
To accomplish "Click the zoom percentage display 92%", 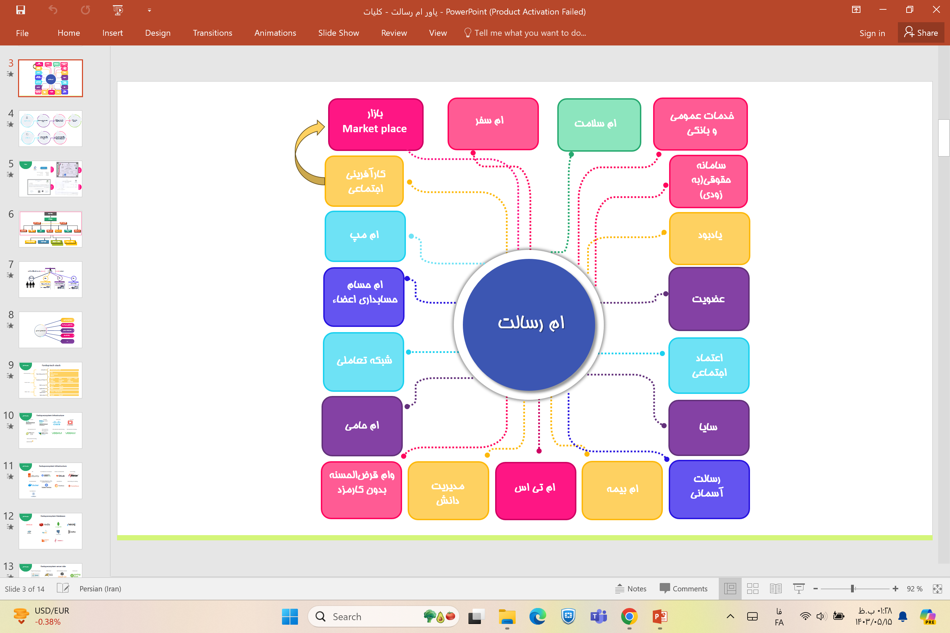I will (914, 589).
